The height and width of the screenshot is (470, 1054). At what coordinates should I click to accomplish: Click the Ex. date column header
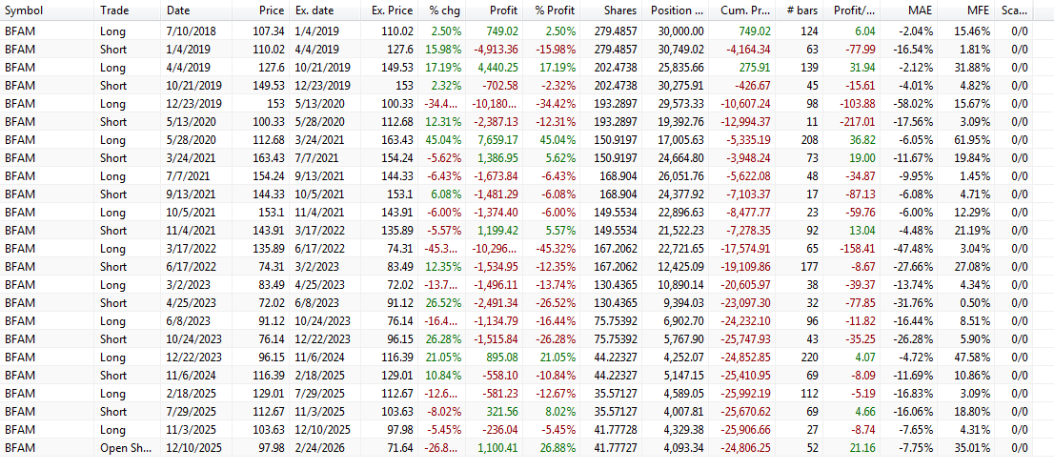pos(314,10)
